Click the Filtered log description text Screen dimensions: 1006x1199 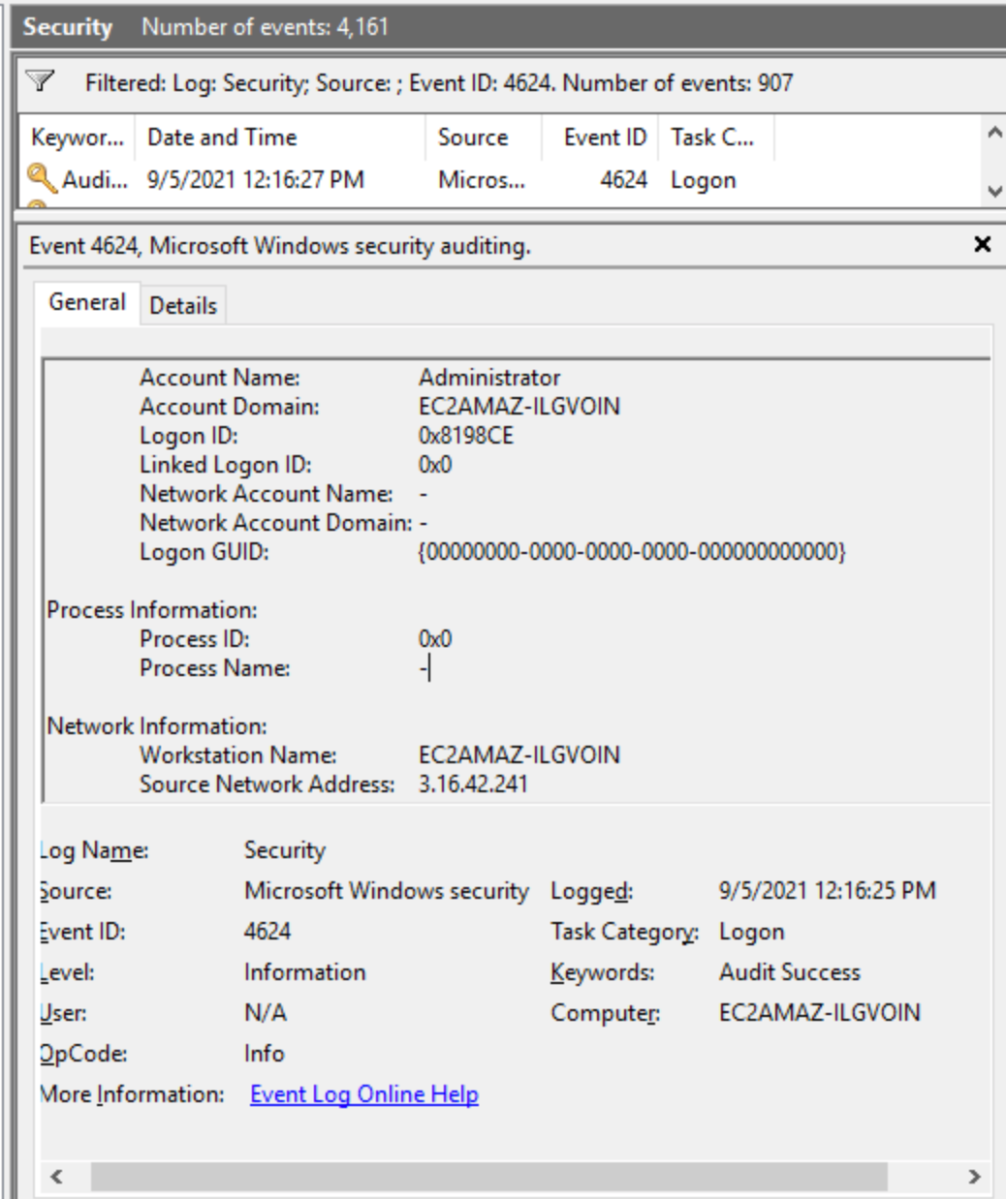tap(439, 83)
